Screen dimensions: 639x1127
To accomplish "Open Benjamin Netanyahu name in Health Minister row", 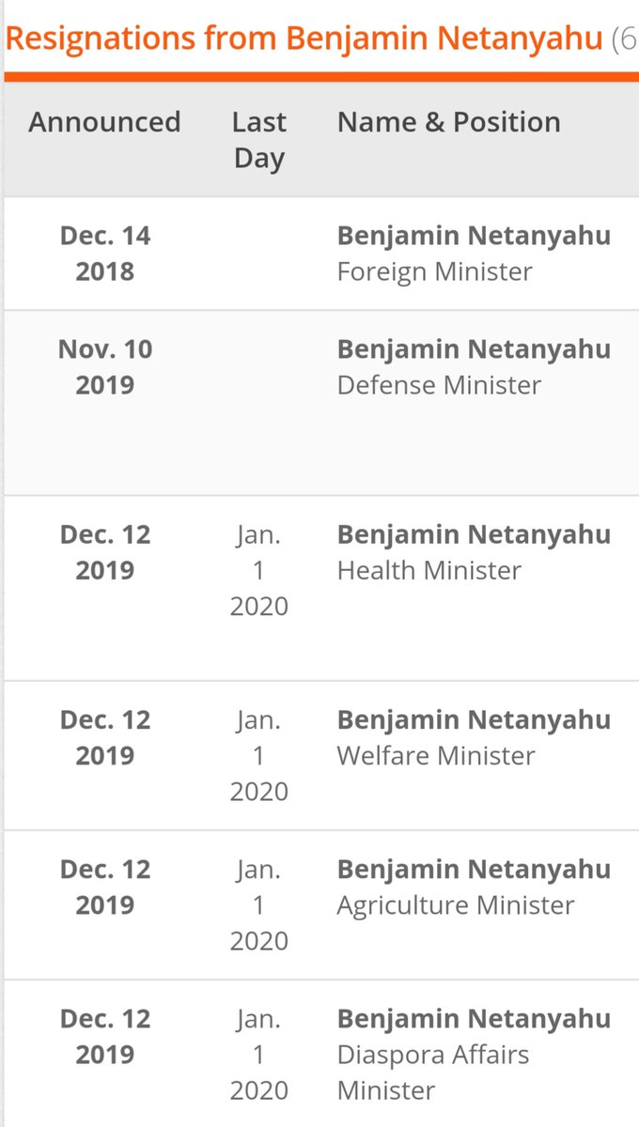I will (474, 534).
